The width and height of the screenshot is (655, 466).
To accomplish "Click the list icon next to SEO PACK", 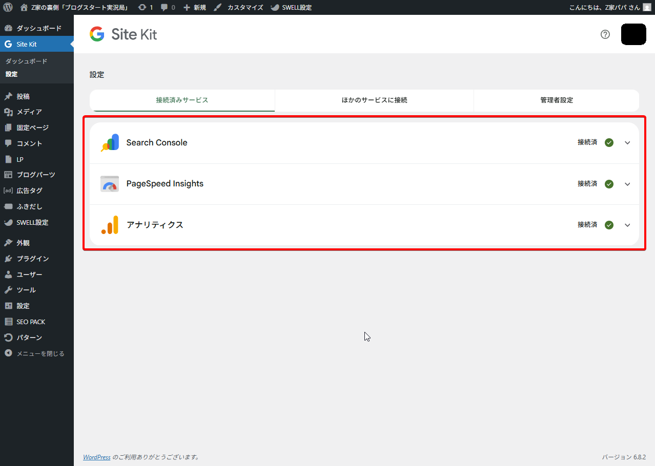I will point(8,322).
